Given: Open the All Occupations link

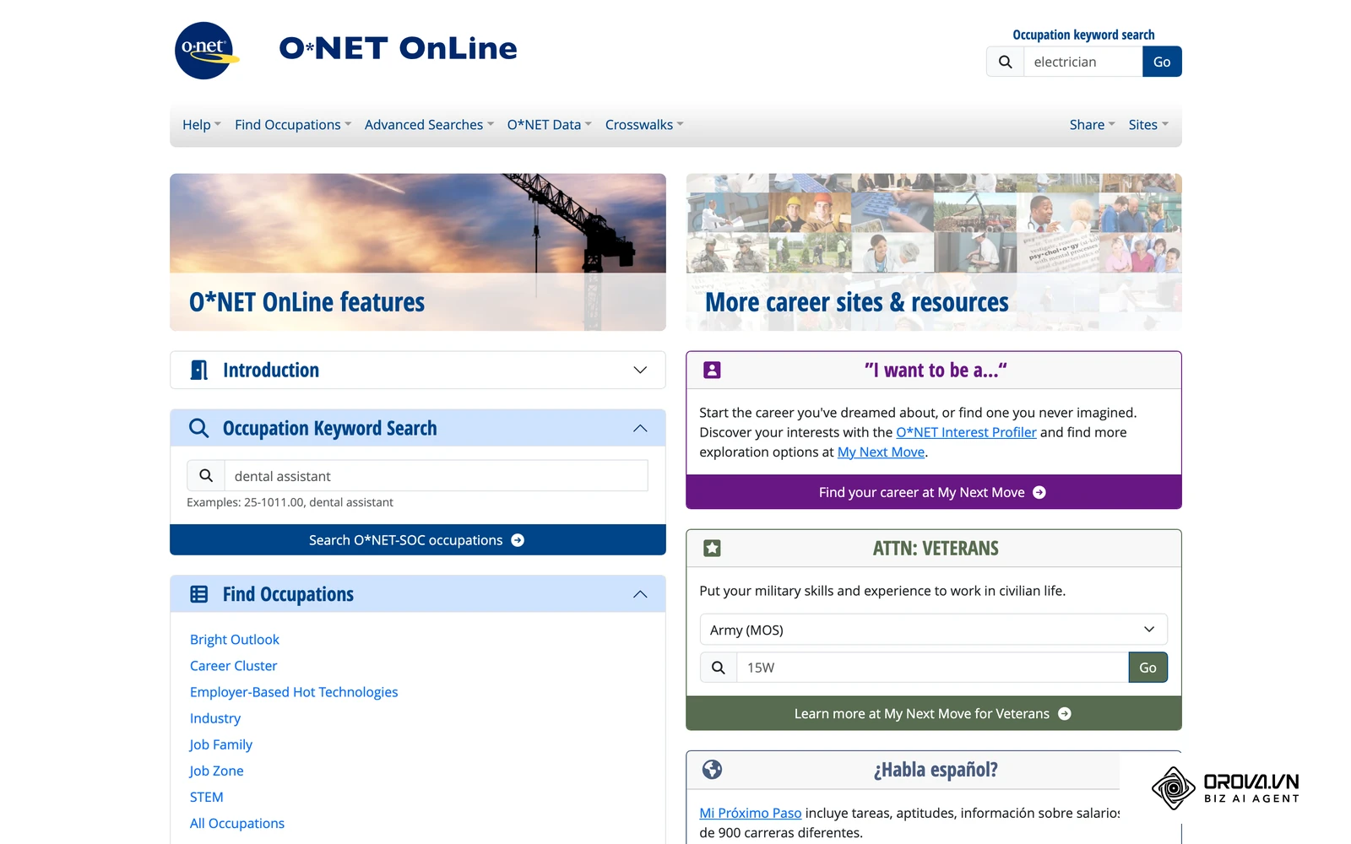Looking at the screenshot, I should 237,823.
